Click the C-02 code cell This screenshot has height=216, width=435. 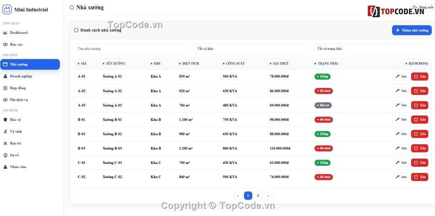82,177
